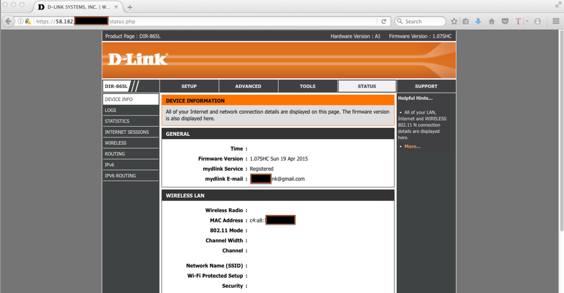The height and width of the screenshot is (293, 564).
Task: Click the Security label
Action: pyautogui.click(x=233, y=286)
